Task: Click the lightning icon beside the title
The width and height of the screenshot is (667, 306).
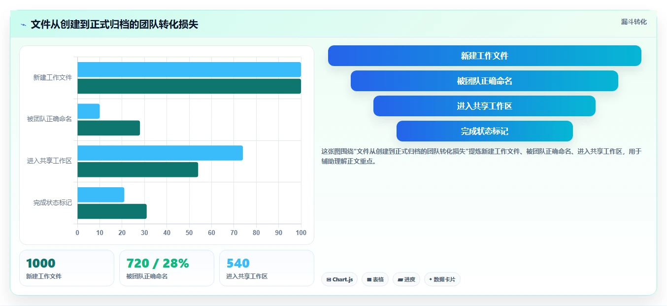Action: pyautogui.click(x=23, y=25)
